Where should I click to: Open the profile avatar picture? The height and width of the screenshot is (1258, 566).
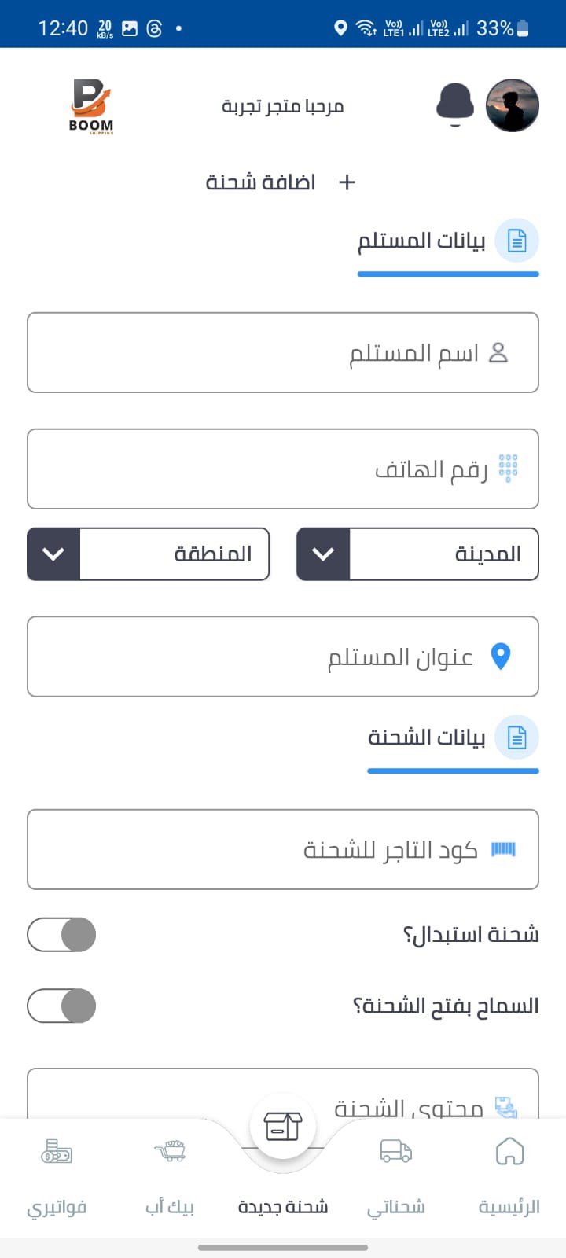click(512, 105)
